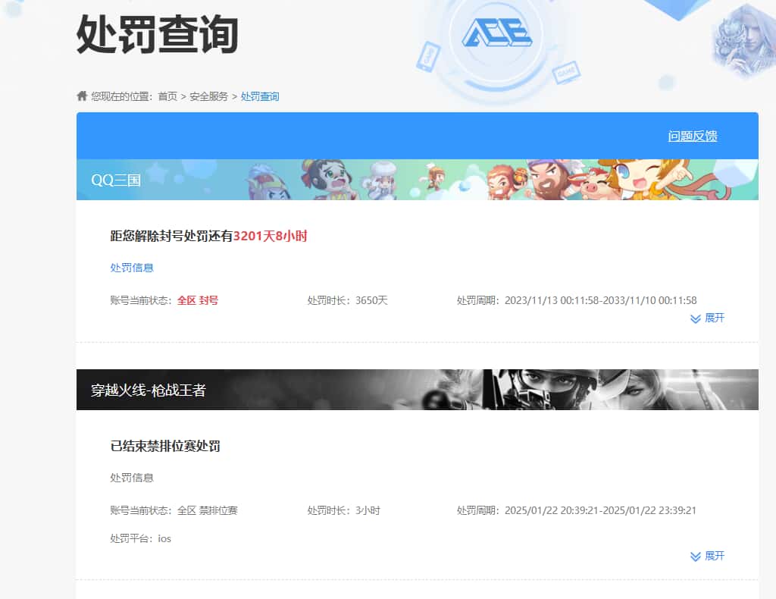Open the 问题反馈 link
The width and height of the screenshot is (776, 599).
693,136
